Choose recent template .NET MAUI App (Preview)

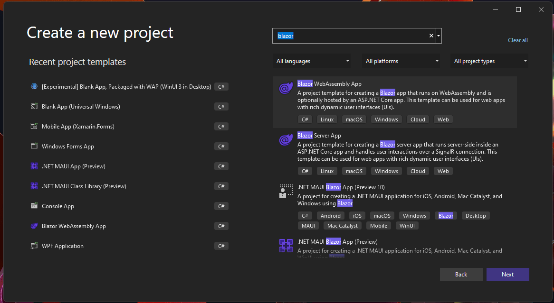[x=74, y=166]
